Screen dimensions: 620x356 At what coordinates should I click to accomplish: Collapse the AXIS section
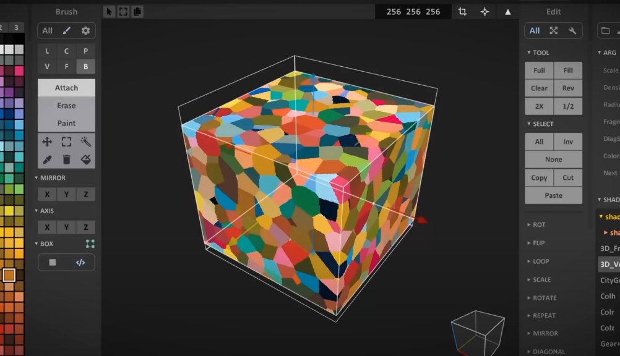pyautogui.click(x=44, y=211)
